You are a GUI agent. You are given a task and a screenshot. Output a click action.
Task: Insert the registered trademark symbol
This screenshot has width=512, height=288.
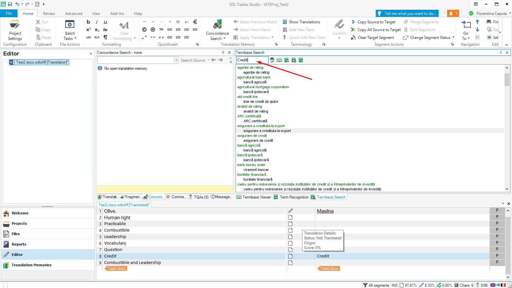(x=153, y=30)
